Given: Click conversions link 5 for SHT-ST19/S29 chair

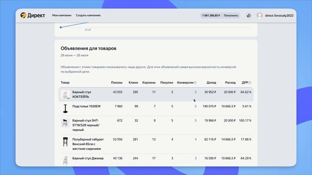Looking at the screenshot, I should pyautogui.click(x=195, y=121).
